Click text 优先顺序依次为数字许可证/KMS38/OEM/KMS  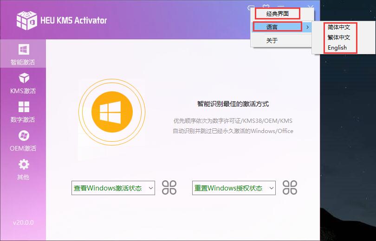[x=233, y=120]
